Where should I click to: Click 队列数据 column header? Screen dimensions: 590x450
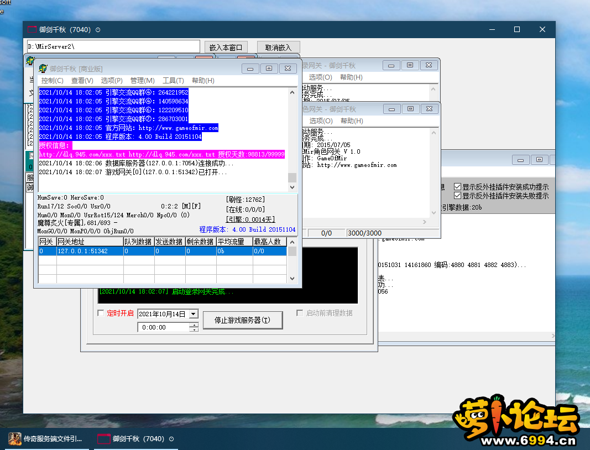(139, 242)
